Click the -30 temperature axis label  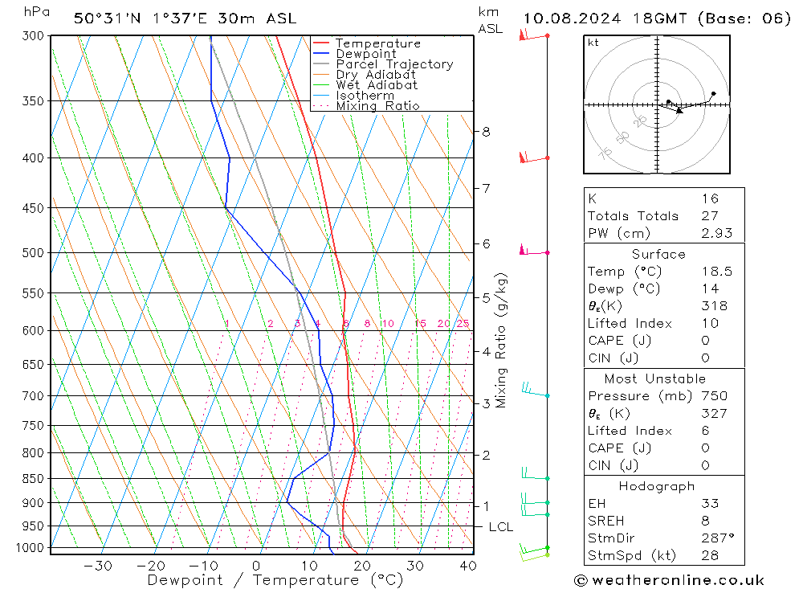point(98,566)
